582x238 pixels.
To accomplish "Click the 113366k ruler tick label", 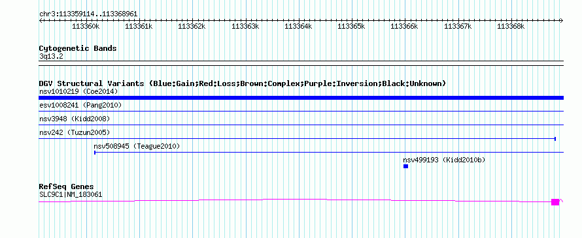I will (x=405, y=26).
